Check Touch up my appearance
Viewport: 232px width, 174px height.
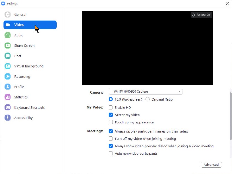110,122
